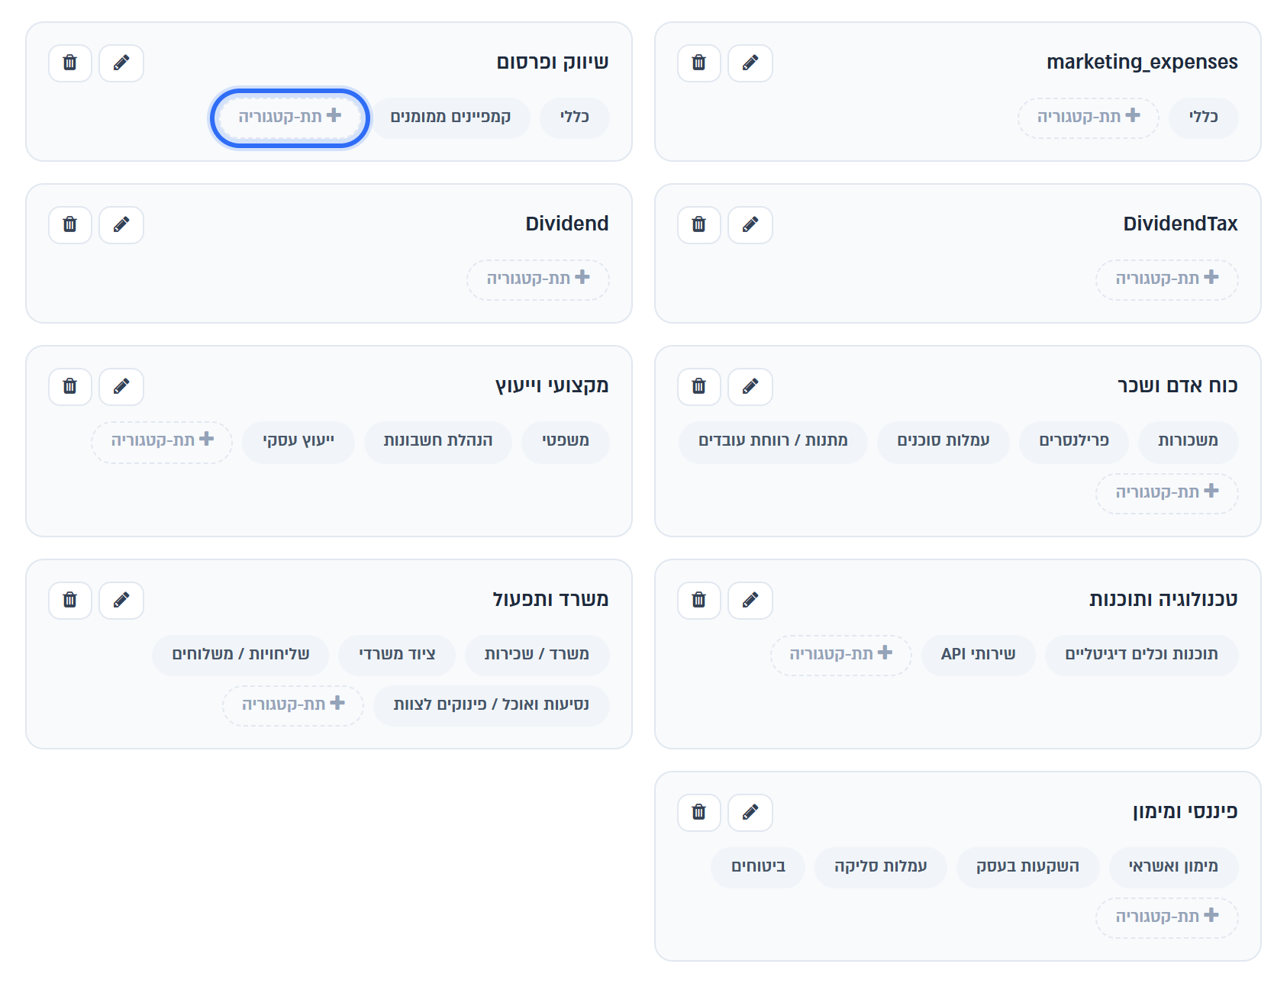Add sub-category under מקצועי וייעוץ

162,441
